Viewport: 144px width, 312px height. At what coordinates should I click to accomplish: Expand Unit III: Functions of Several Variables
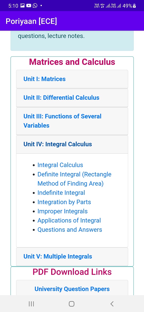pos(72,121)
